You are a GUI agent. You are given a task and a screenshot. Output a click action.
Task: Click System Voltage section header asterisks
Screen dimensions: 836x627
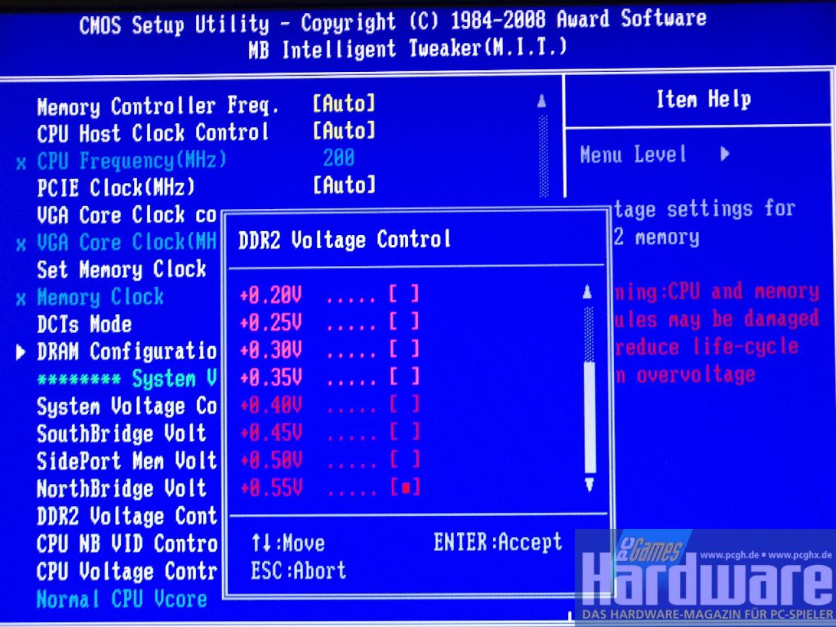coord(79,379)
